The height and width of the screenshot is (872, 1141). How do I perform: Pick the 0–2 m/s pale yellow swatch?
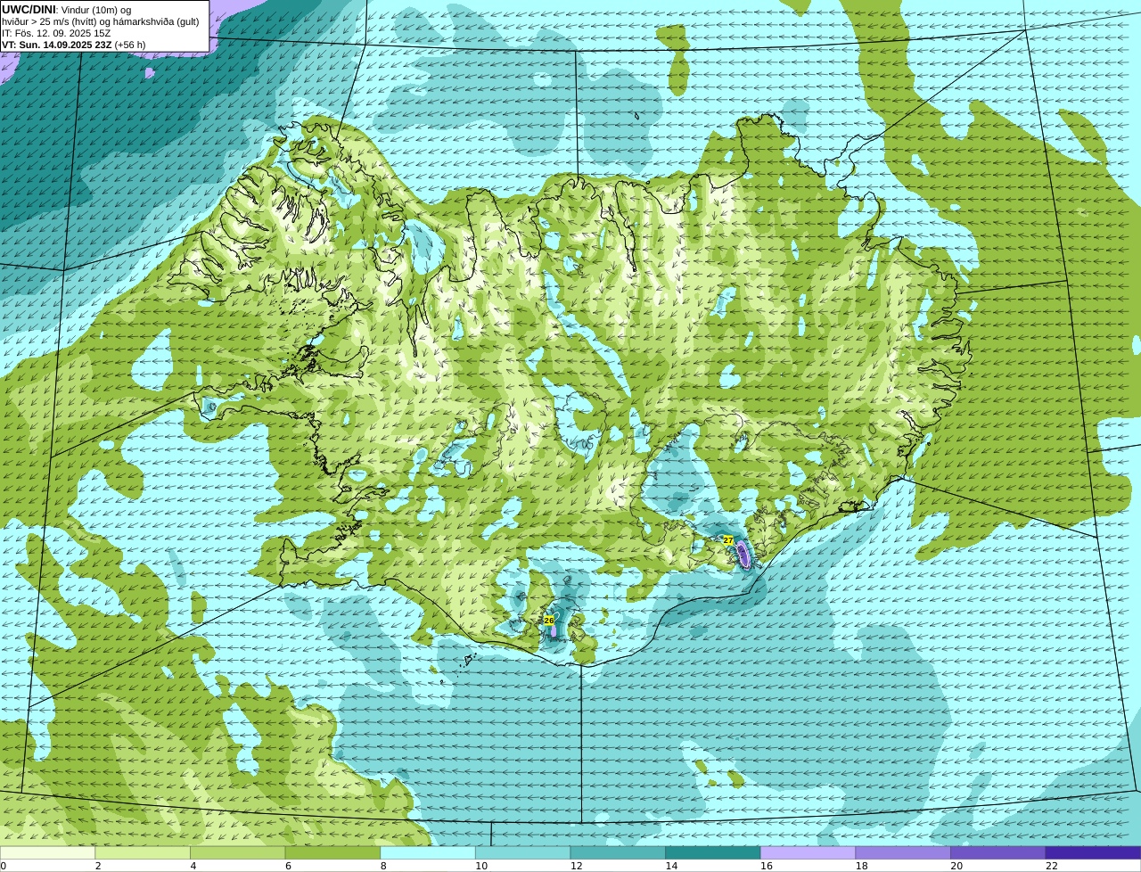coord(47,853)
